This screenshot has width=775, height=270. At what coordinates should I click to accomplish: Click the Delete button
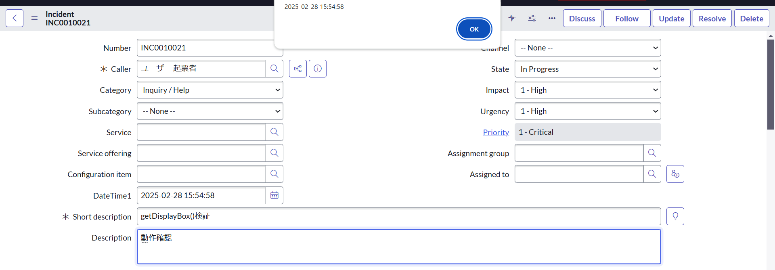point(752,19)
